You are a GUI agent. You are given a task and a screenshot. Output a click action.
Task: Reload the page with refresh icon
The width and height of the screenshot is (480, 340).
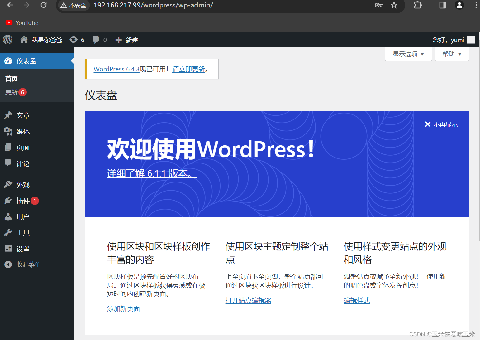(44, 5)
